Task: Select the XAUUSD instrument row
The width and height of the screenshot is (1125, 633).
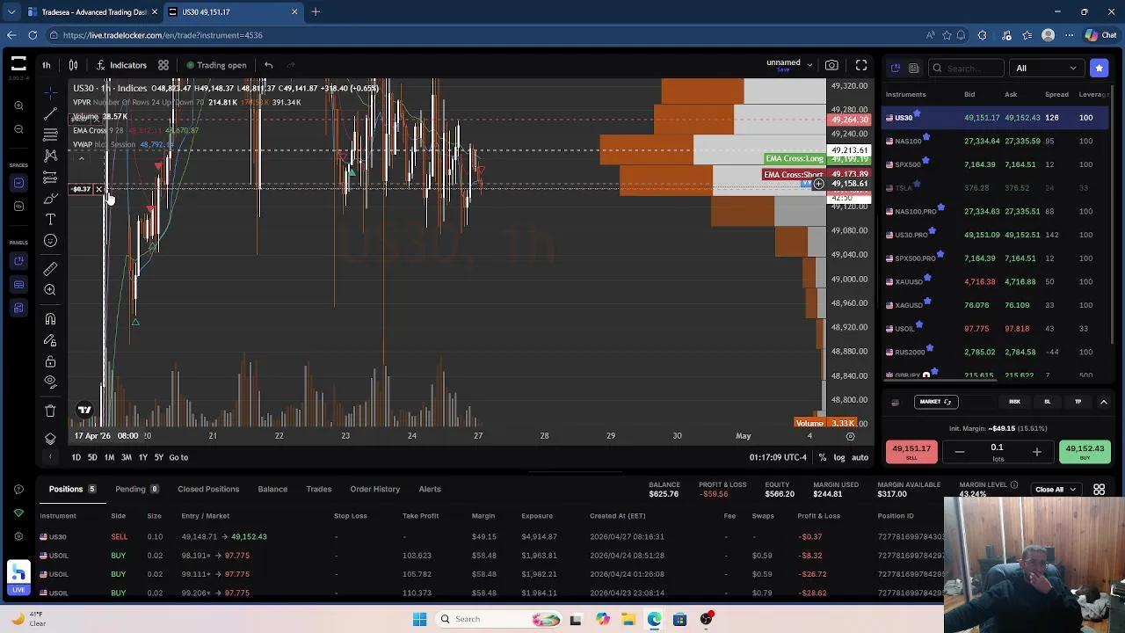Action: [996, 281]
